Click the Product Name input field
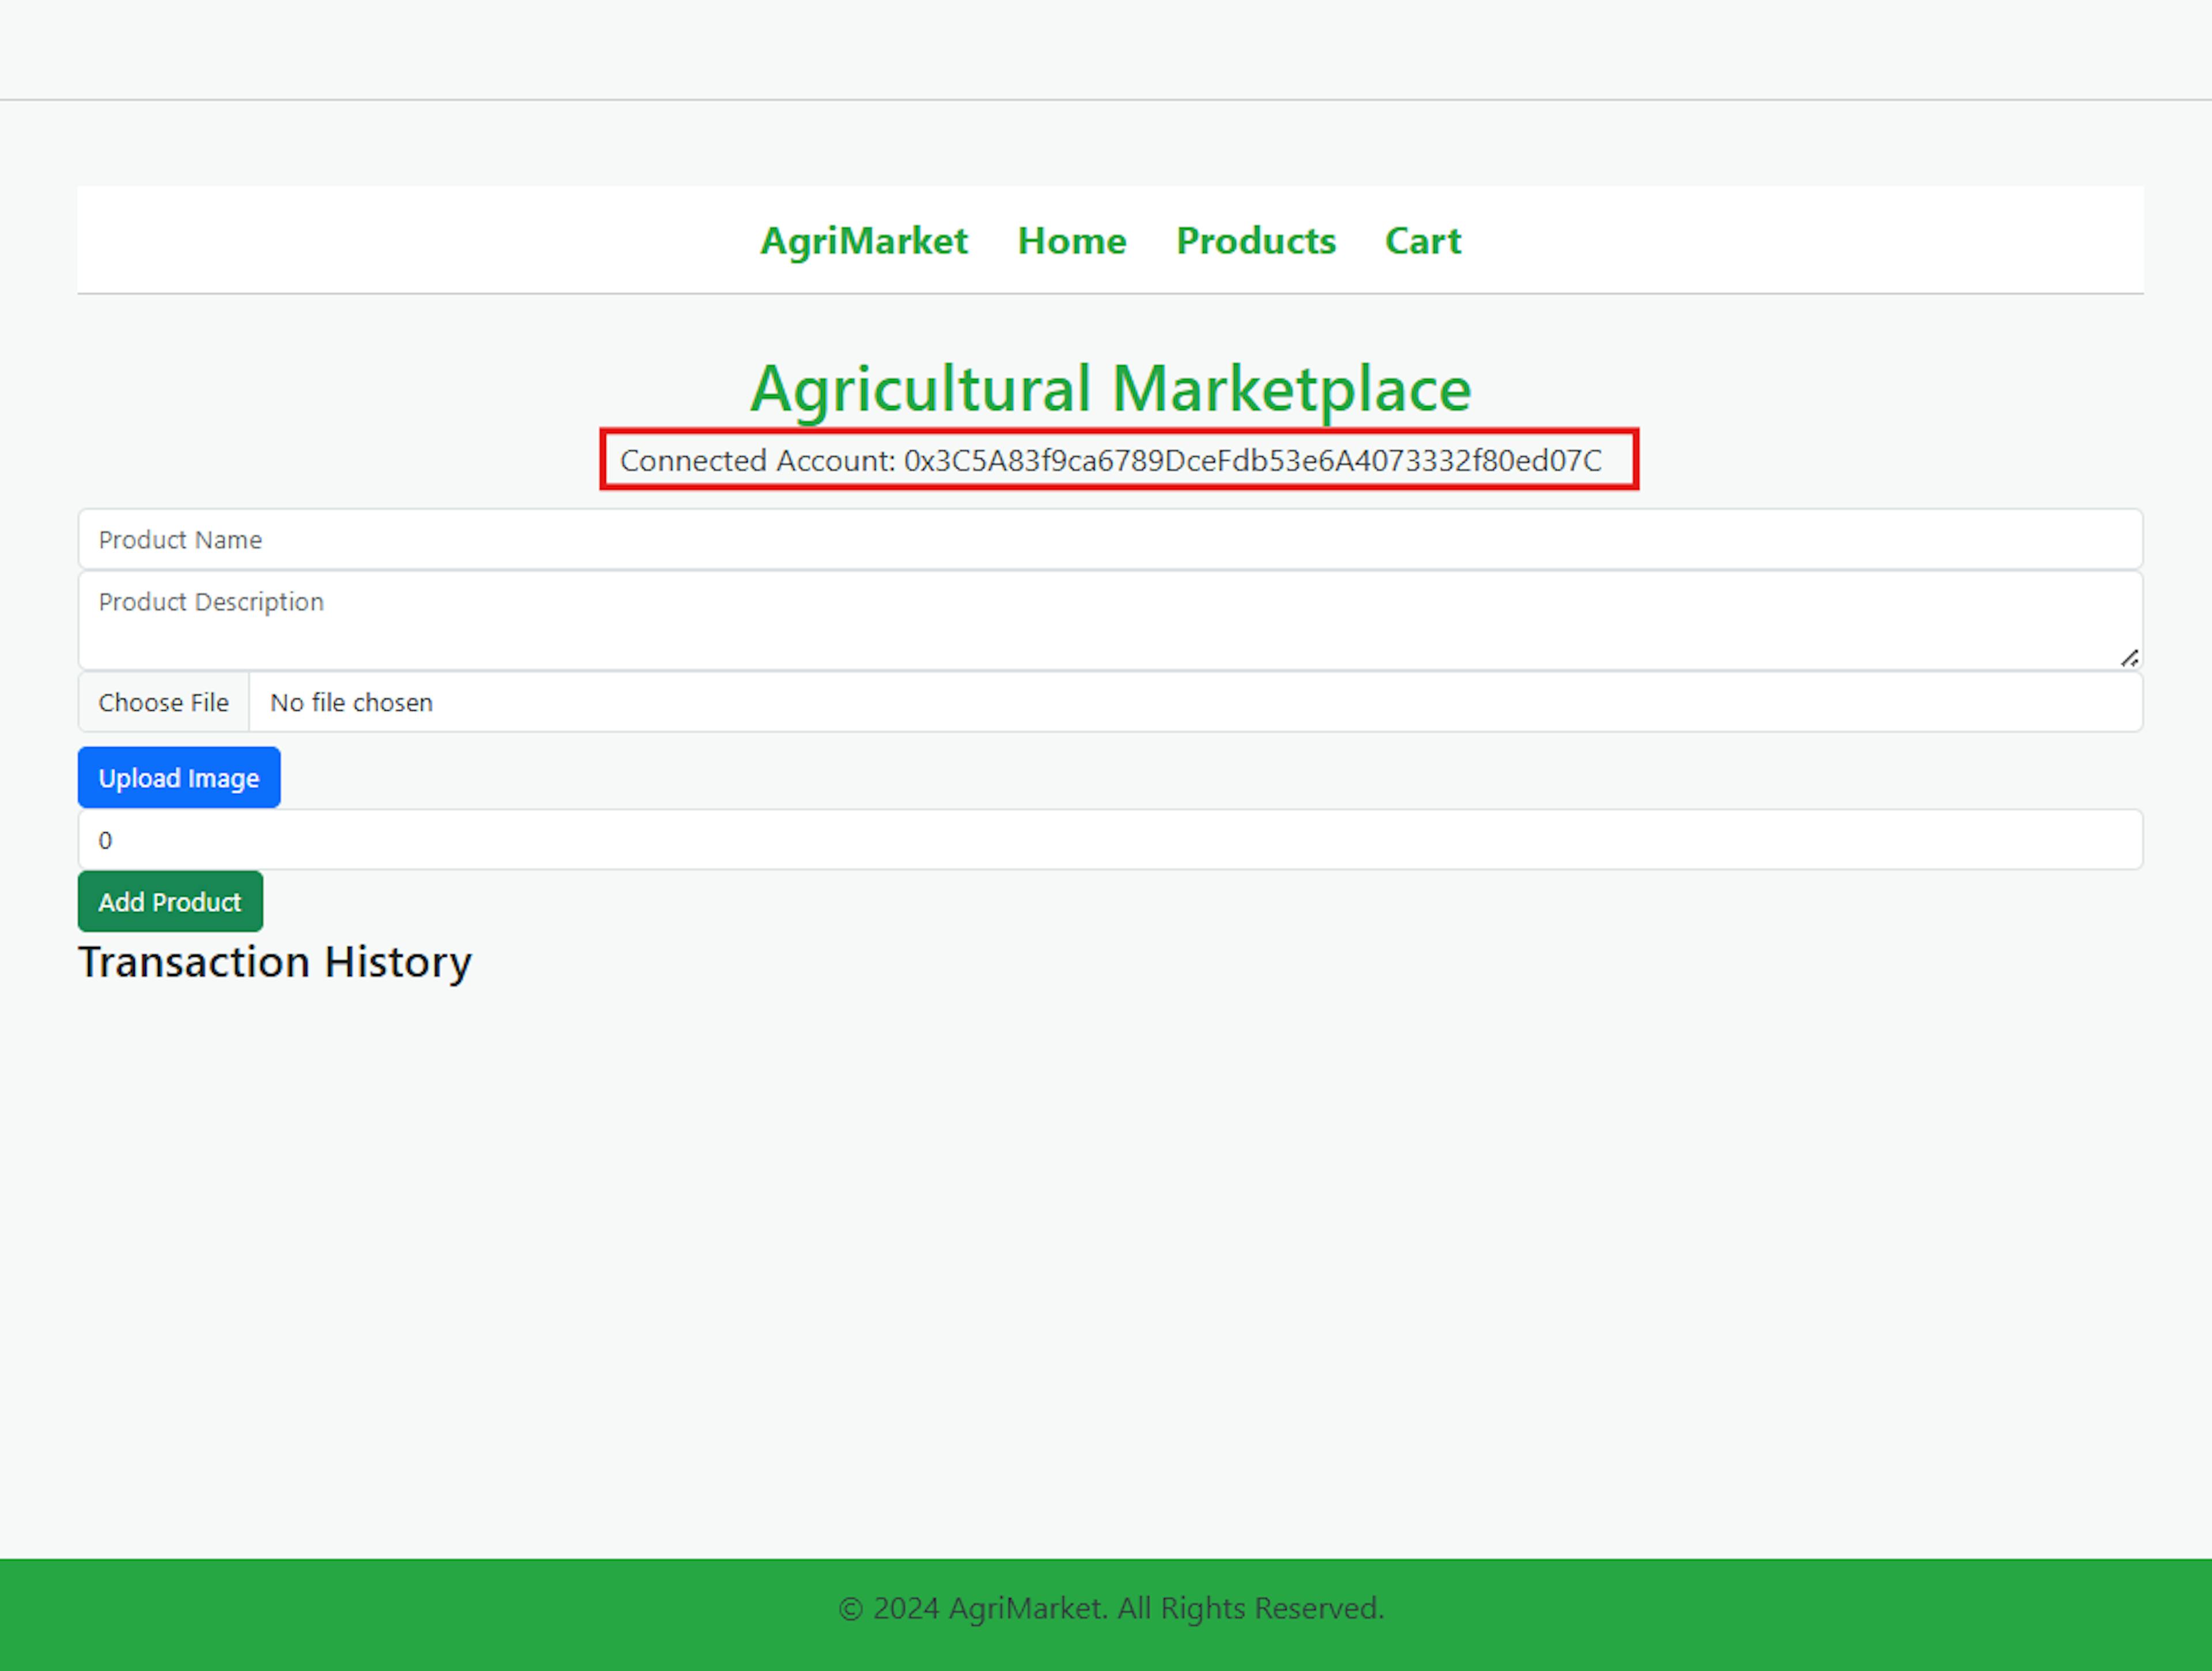Screen dimensions: 2212x1671 (x=1109, y=539)
